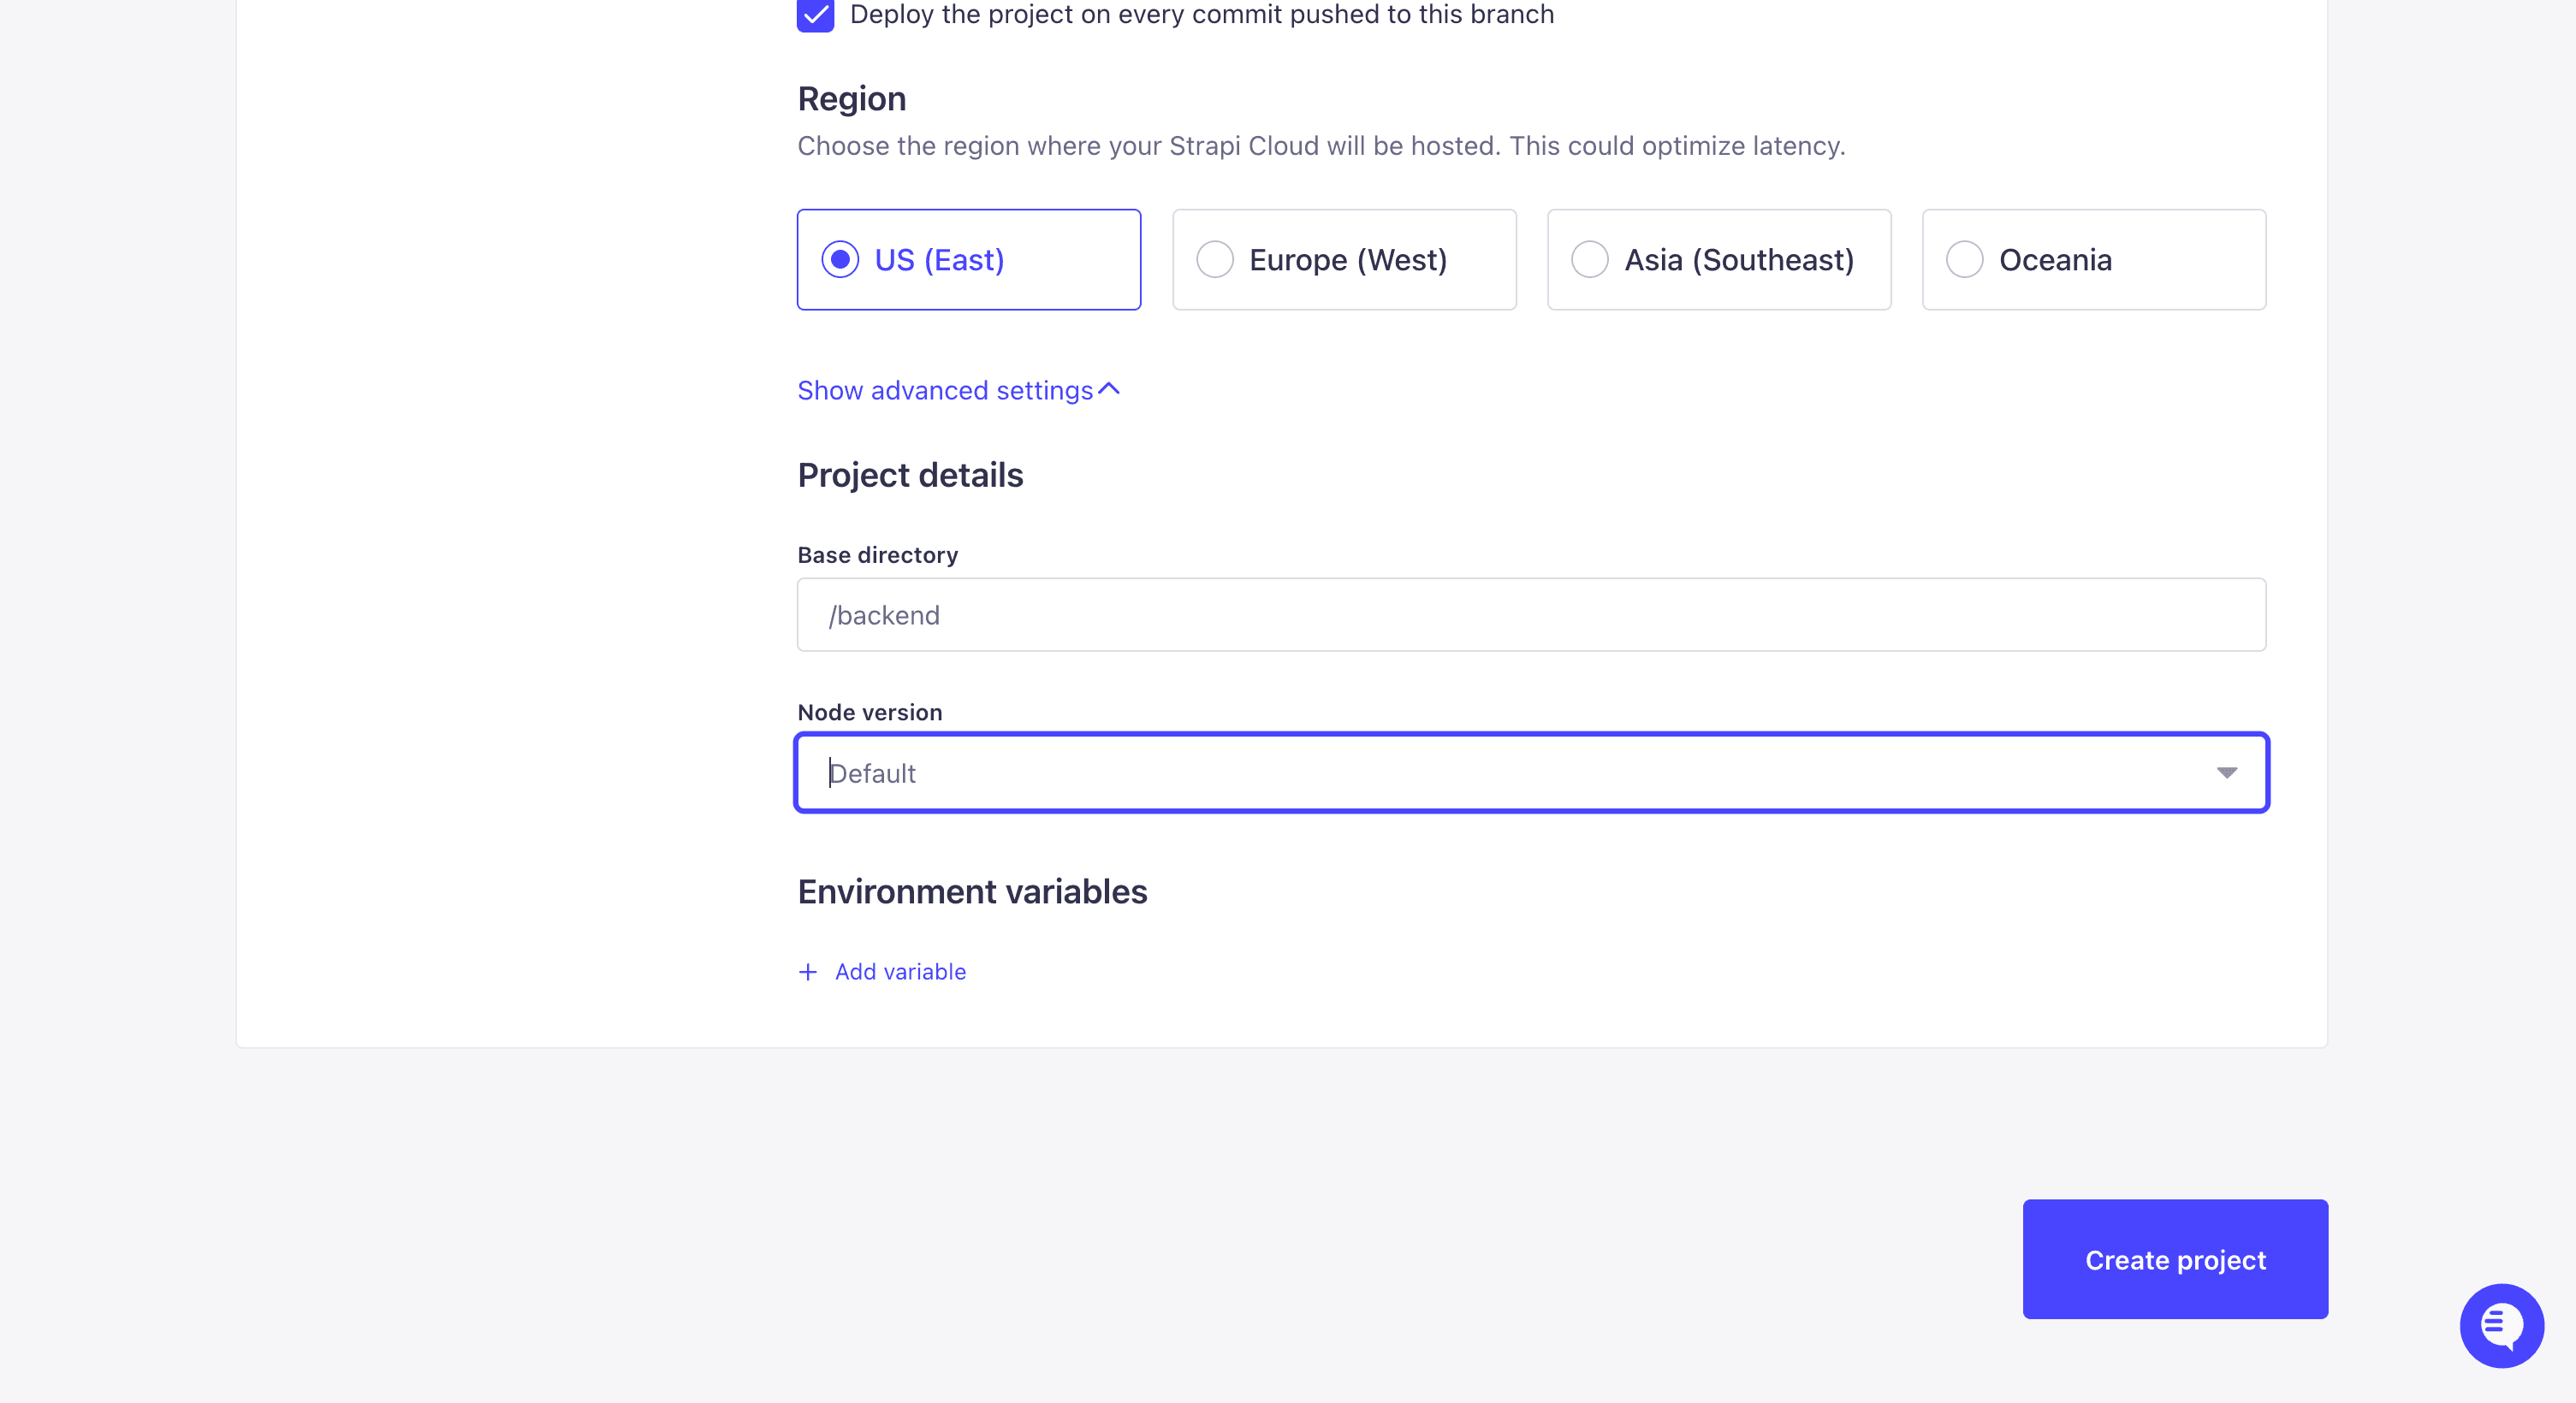Focus the Base directory input field
2576x1403 pixels.
(x=1531, y=614)
